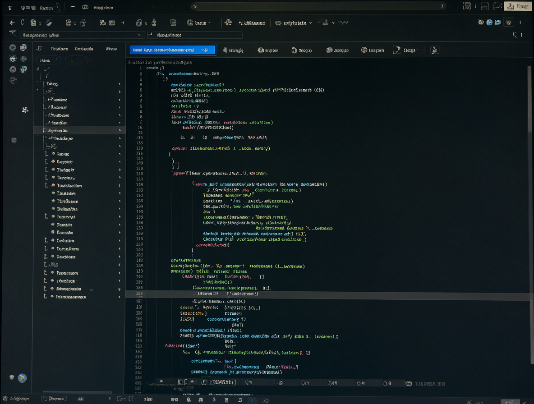Click the flower-shaped icon in the left activity bar
Image resolution: width=534 pixels, height=404 pixels.
[x=25, y=110]
